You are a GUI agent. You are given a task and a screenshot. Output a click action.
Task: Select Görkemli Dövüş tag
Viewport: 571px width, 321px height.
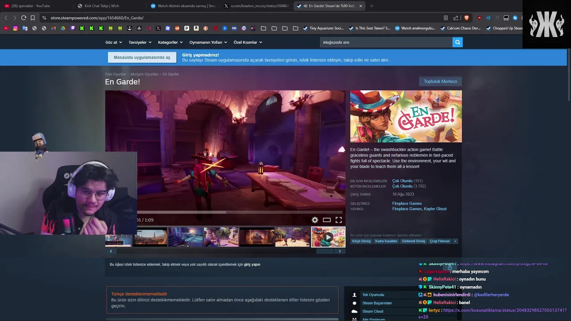(414, 241)
